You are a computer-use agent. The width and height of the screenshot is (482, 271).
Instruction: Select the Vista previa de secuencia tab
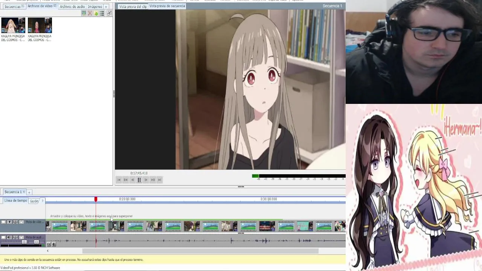[167, 6]
